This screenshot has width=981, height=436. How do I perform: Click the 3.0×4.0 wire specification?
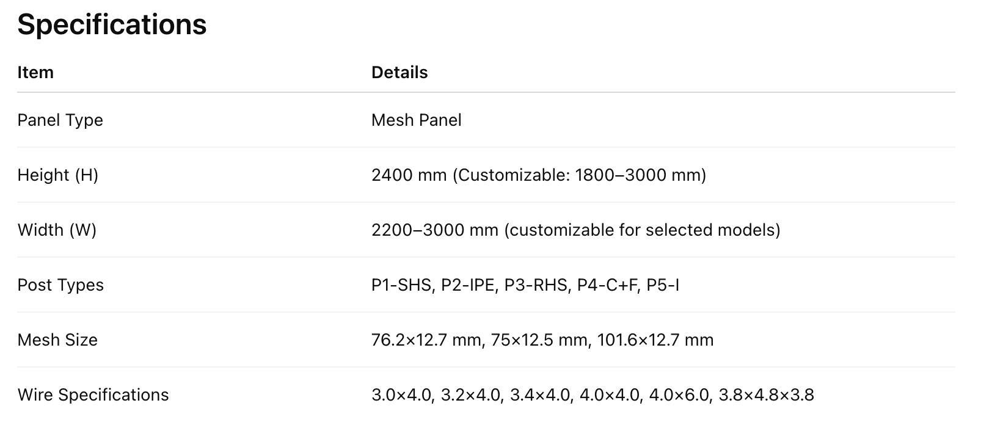pyautogui.click(x=401, y=395)
